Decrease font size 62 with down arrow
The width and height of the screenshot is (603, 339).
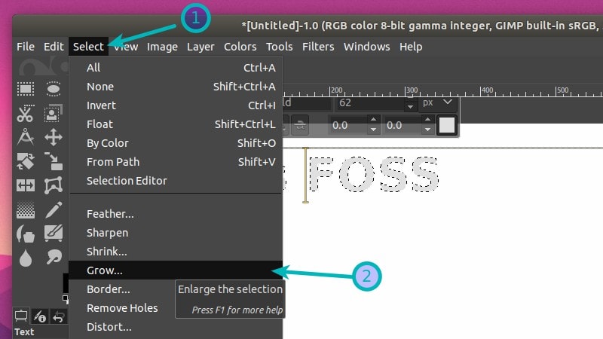pos(410,106)
